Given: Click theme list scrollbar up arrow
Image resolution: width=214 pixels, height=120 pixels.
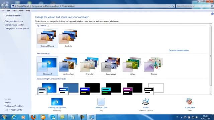Looking at the screenshot, I should pyautogui.click(x=211, y=25).
